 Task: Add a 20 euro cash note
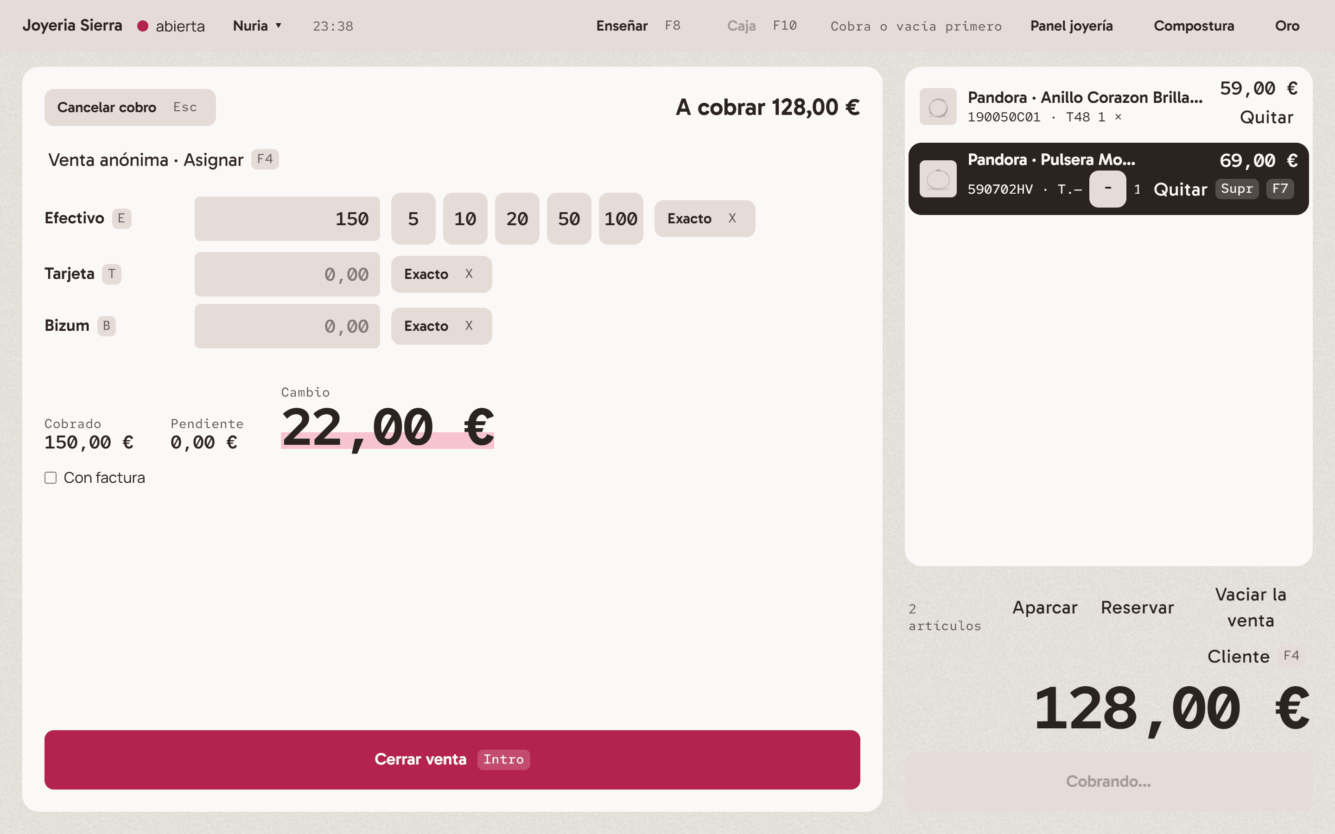[517, 218]
